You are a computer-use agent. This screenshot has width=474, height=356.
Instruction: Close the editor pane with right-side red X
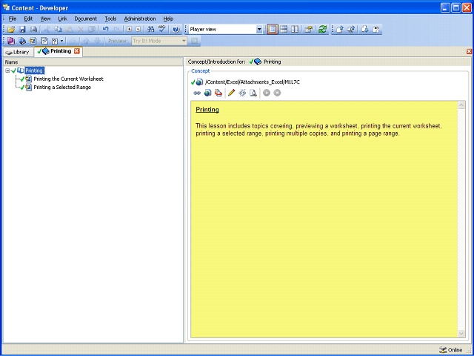(469, 52)
